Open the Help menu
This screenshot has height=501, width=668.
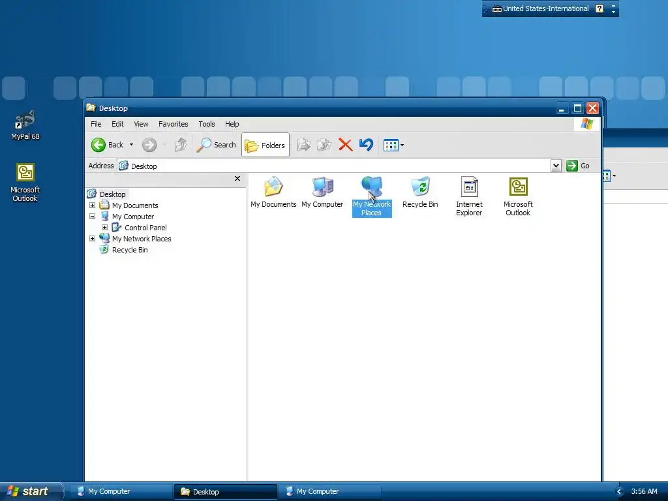point(232,124)
